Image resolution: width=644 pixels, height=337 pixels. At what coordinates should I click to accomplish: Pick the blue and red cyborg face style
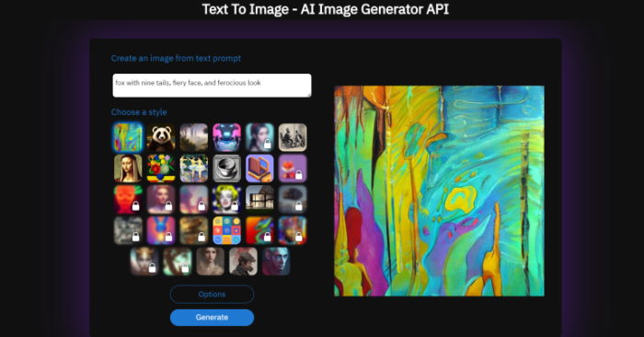(x=276, y=261)
